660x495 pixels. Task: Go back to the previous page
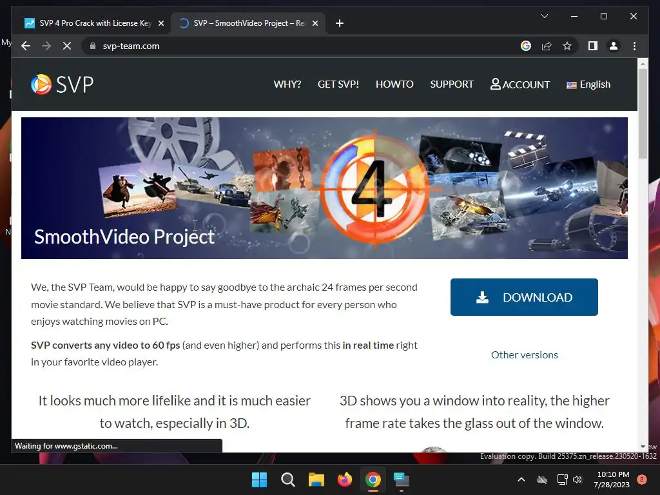point(26,46)
